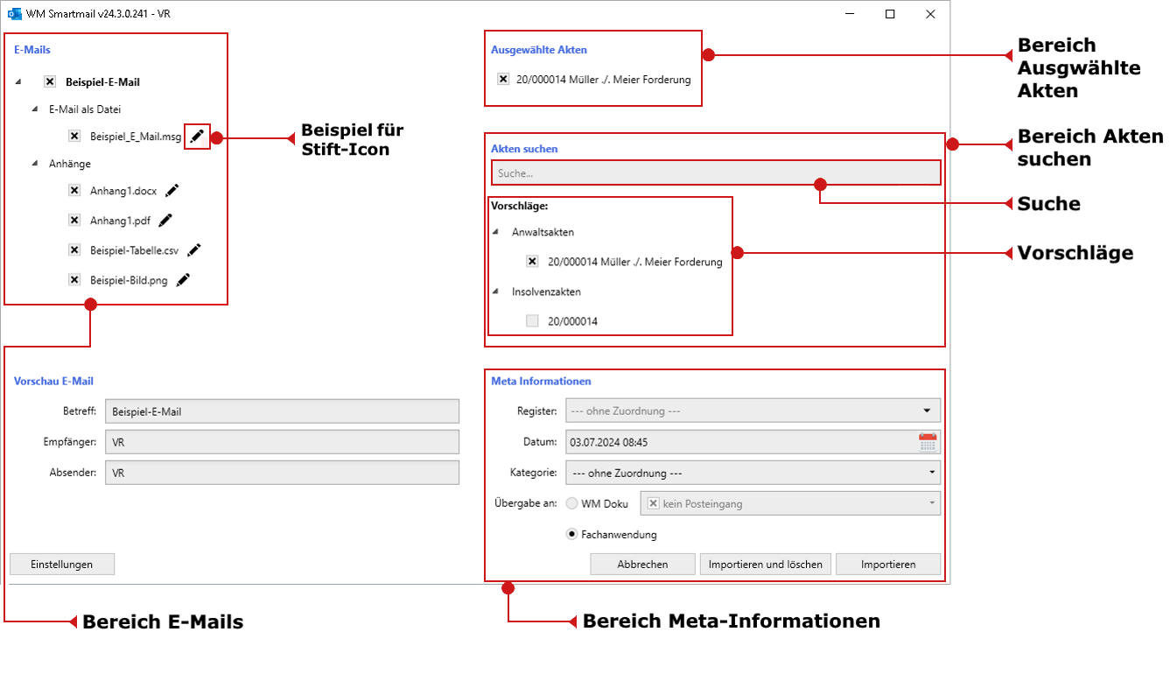Viewport: 1170px width, 674px height.
Task: Click the rename pencil for Beispiel-Bild.png
Action: 183,280
